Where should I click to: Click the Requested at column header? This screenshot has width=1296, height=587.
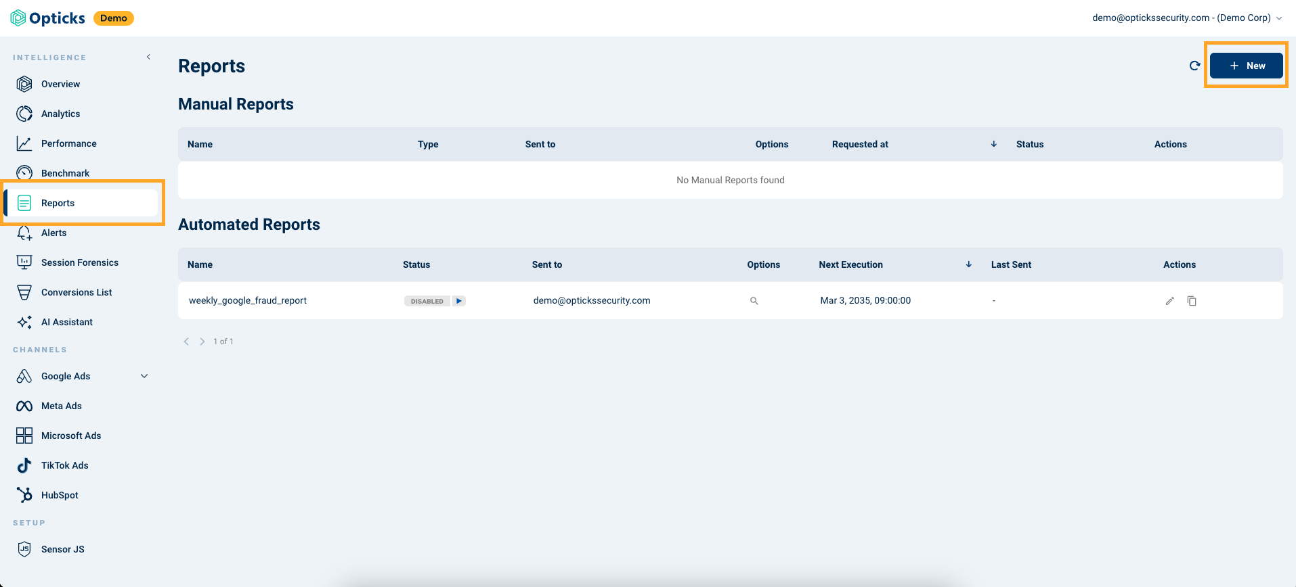click(860, 144)
